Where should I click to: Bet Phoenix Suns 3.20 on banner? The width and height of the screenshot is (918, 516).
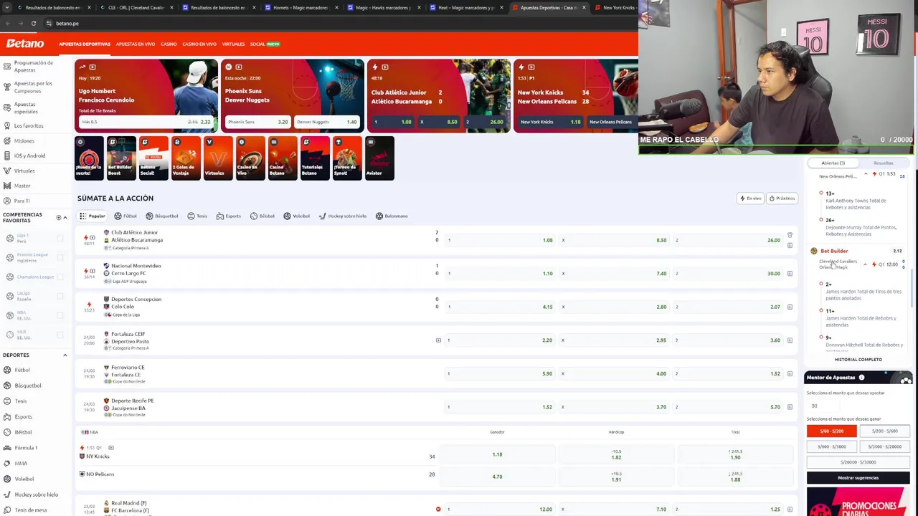pos(257,122)
